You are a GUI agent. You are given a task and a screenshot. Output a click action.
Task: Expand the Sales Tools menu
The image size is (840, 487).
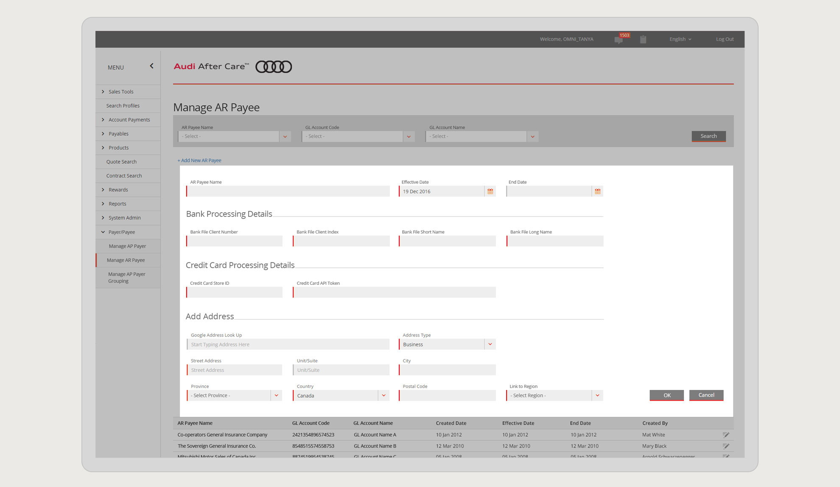tap(128, 92)
